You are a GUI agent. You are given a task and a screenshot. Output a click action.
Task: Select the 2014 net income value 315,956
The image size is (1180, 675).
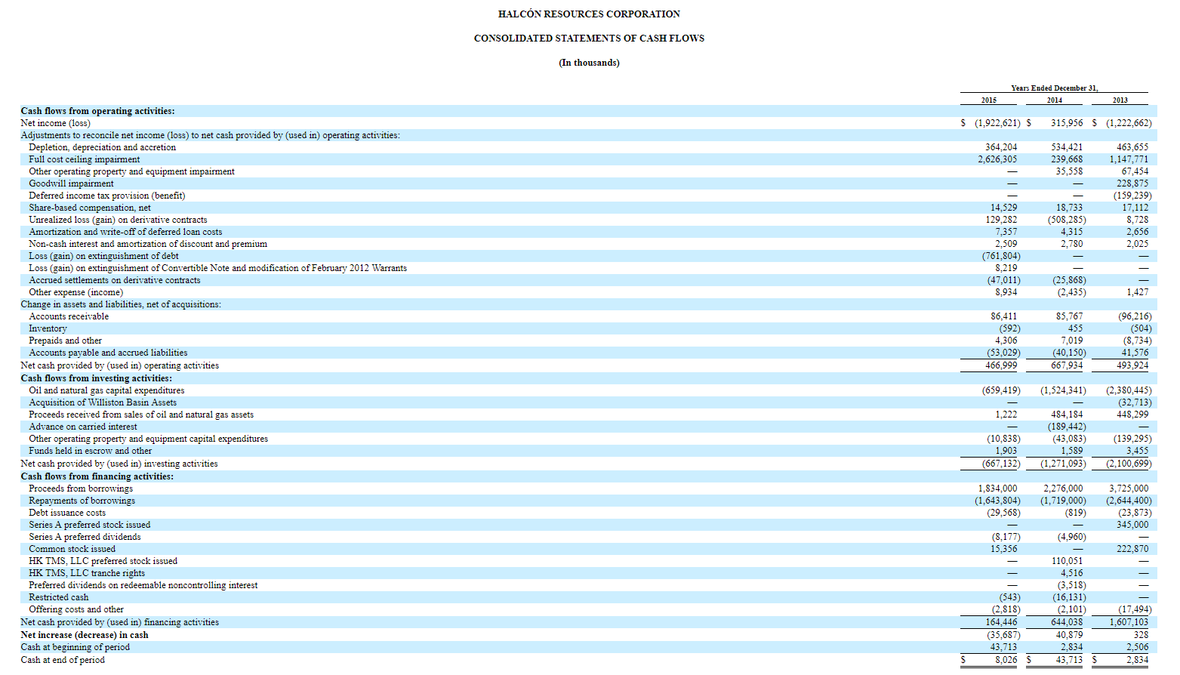1067,123
